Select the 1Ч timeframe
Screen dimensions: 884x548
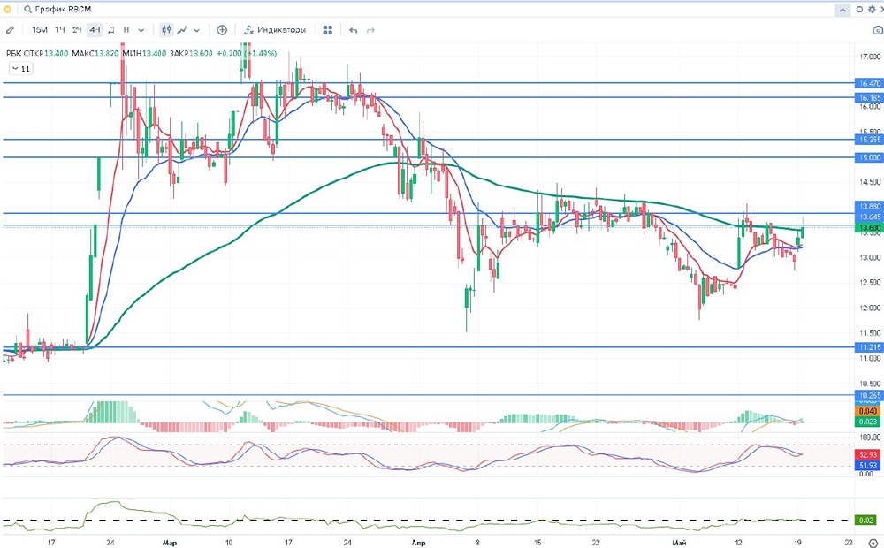60,30
